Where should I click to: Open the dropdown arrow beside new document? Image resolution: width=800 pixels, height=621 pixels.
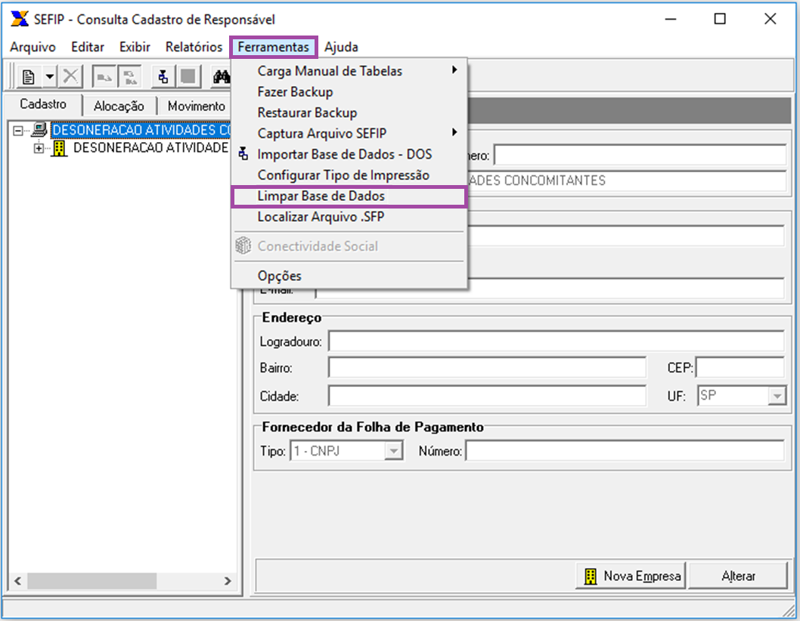coord(50,77)
